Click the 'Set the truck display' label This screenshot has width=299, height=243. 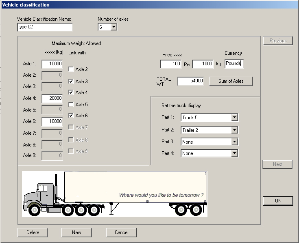coord(181,105)
